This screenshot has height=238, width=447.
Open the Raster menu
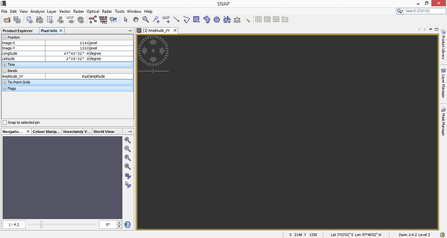click(x=78, y=12)
